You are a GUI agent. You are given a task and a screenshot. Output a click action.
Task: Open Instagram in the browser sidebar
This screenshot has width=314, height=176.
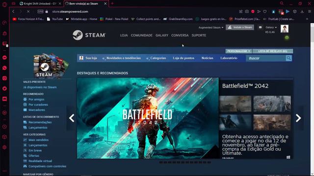coord(4,78)
